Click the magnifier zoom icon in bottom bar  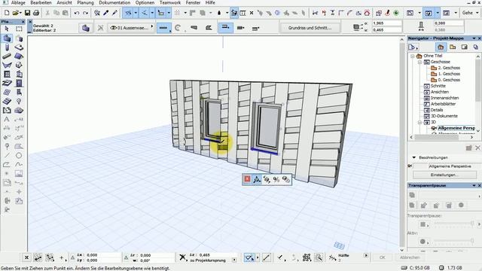319,257
